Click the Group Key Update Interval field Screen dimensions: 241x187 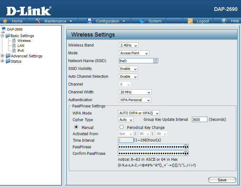(199, 119)
